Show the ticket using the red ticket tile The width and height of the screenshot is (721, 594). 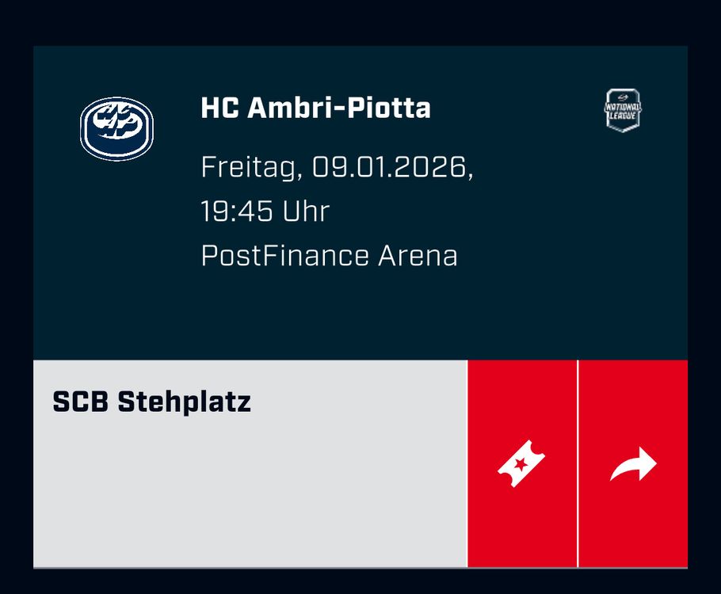coord(522,463)
